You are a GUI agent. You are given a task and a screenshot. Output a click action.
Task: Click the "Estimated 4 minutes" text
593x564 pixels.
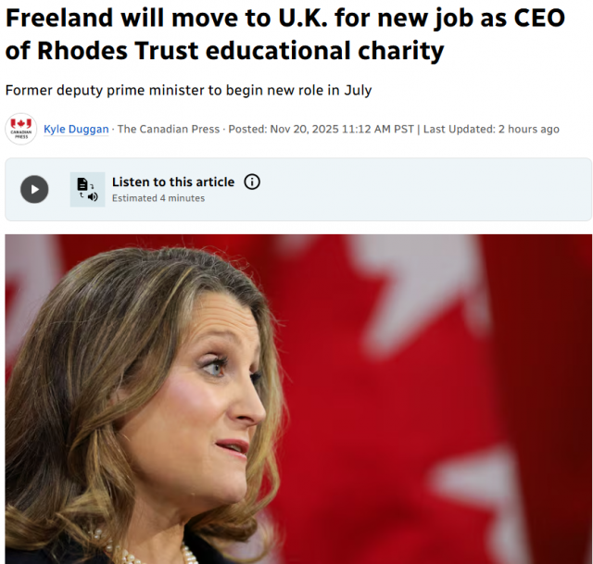(x=158, y=198)
